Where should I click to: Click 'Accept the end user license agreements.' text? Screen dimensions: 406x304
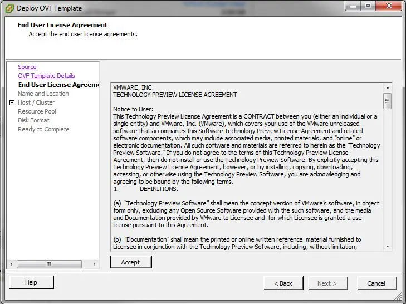83,34
